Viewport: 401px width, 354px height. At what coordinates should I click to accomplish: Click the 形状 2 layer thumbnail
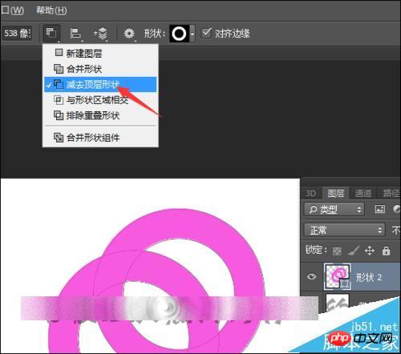[337, 276]
